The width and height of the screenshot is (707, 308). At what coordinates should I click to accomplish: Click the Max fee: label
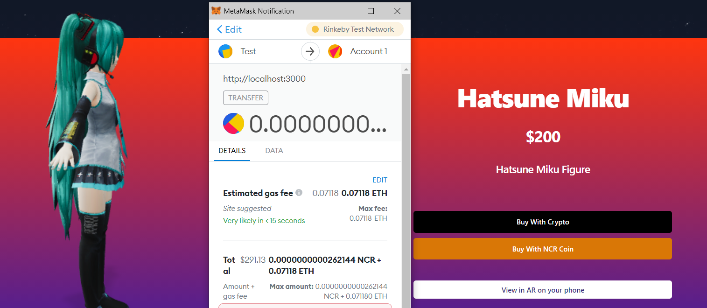pos(373,209)
